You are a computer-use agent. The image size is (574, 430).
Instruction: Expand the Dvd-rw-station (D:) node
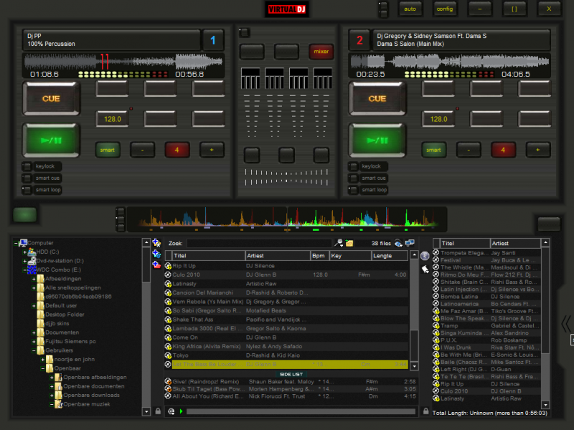pyautogui.click(x=24, y=261)
